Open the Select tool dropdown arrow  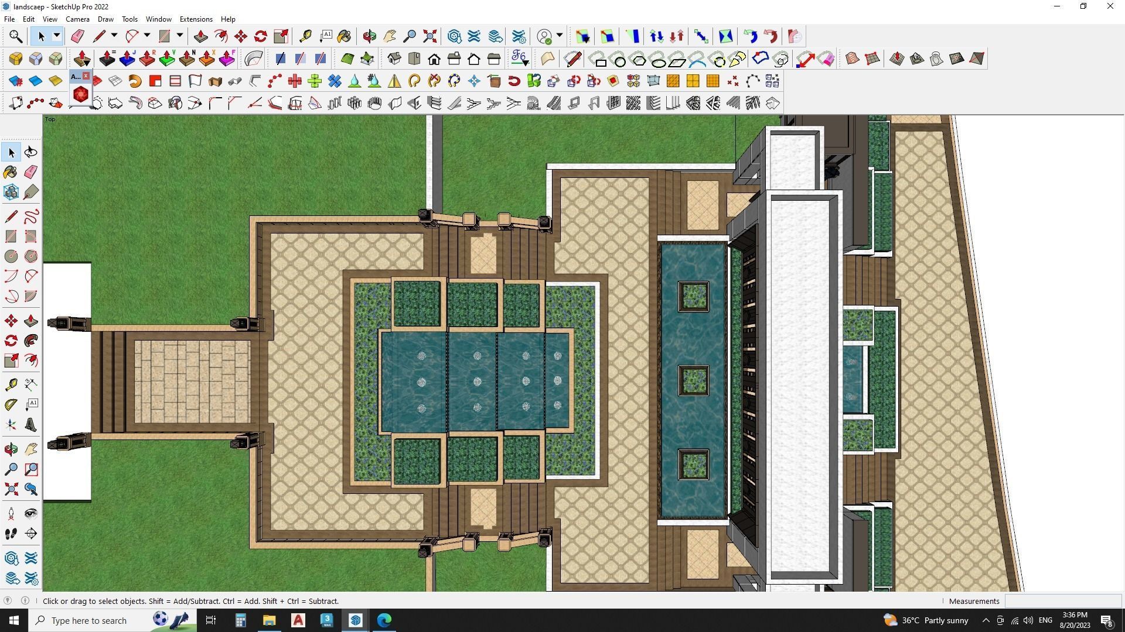coord(57,36)
